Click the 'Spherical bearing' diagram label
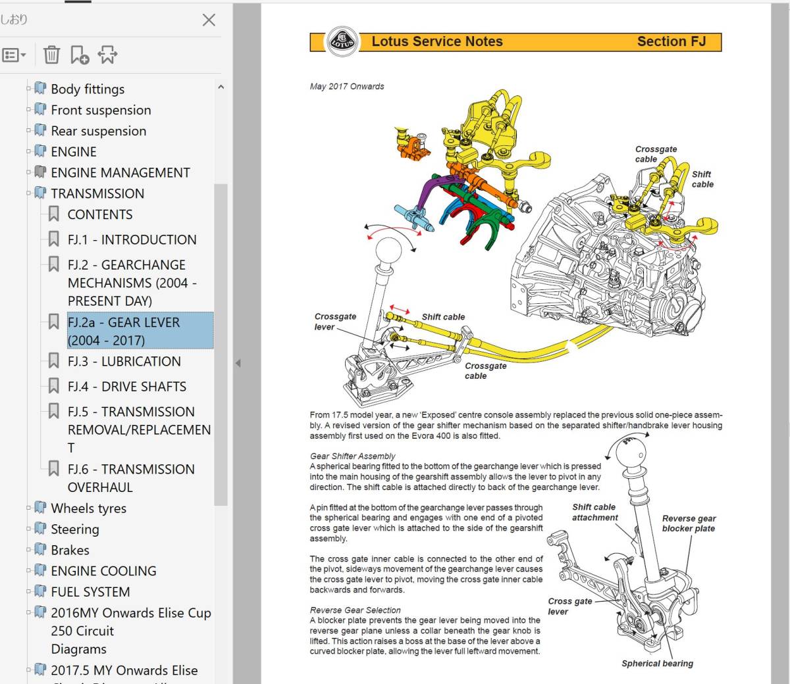 point(657,664)
